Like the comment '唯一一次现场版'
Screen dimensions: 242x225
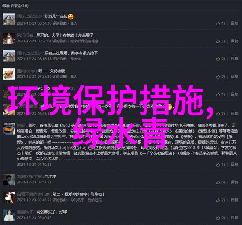coord(220,77)
